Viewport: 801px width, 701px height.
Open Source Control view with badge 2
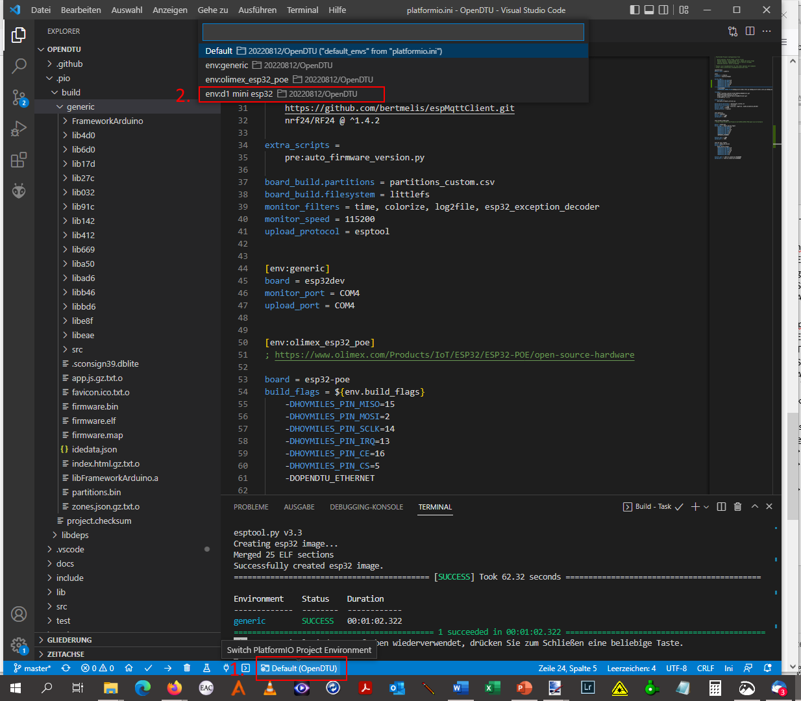coord(19,97)
